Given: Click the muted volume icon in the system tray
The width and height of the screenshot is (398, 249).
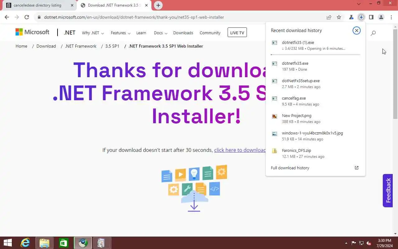Looking at the screenshot, I should coord(369,243).
